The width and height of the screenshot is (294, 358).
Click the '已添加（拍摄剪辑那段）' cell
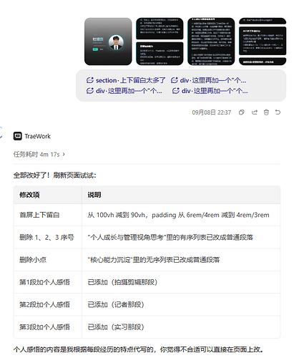click(181, 282)
